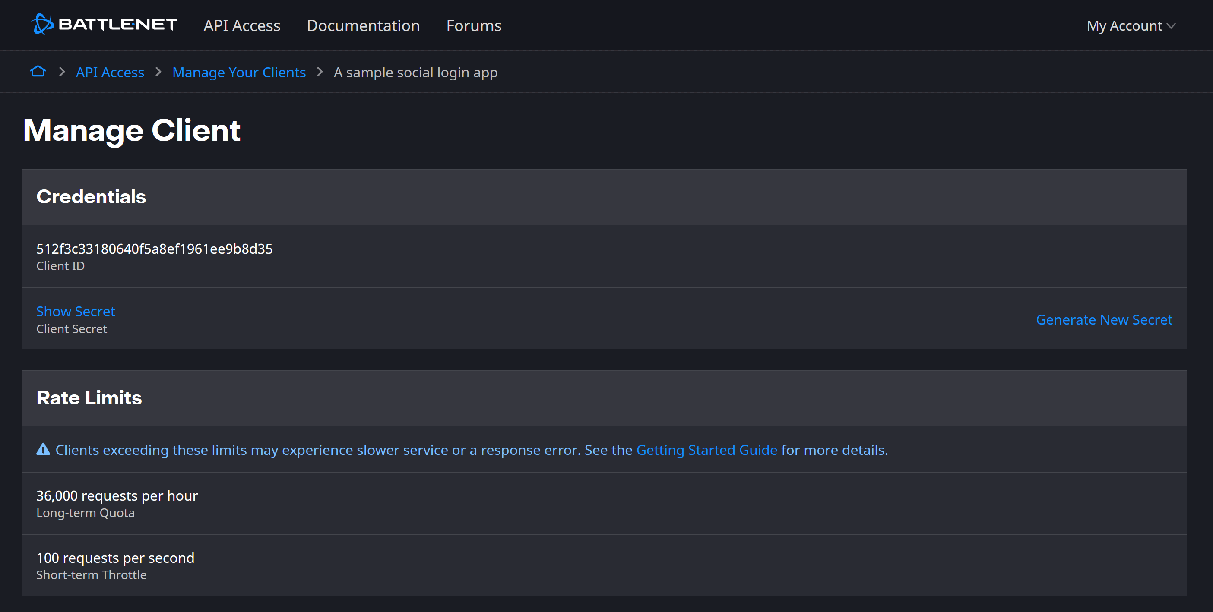
Task: Go to Manage Your Clients breadcrumb
Action: [x=239, y=72]
